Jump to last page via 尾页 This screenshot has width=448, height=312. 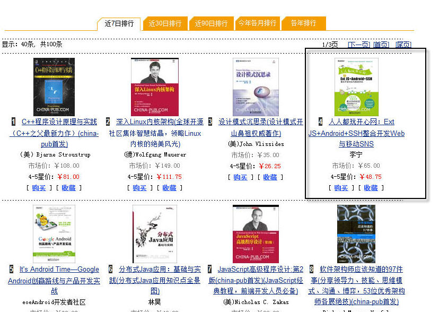click(403, 45)
